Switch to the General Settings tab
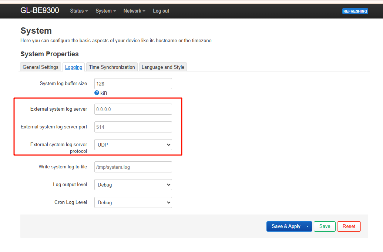Screen dimensions: 383x252 tap(40, 67)
